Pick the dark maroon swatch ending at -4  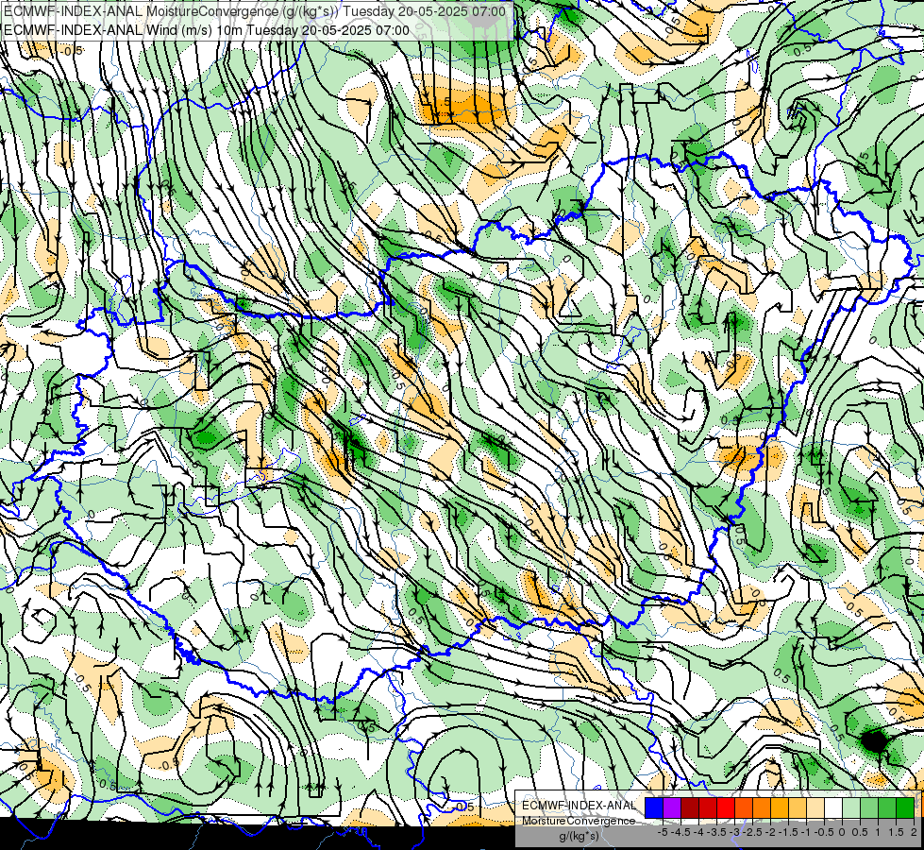[690, 808]
